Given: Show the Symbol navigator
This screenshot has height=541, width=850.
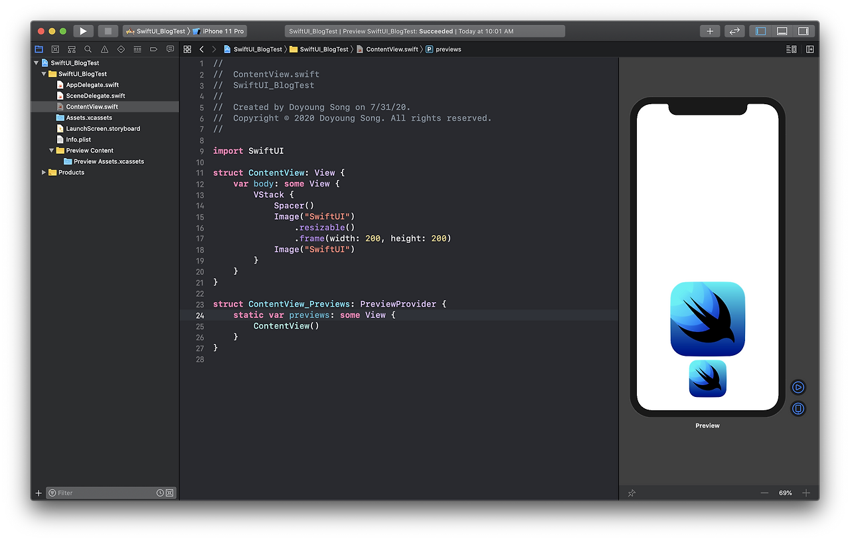Looking at the screenshot, I should [x=72, y=49].
